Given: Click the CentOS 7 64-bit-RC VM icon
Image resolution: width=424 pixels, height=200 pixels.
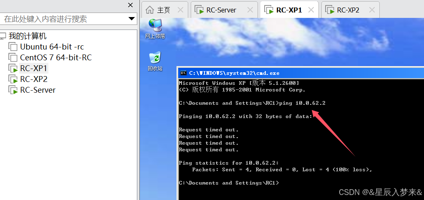Looking at the screenshot, I should 13,57.
